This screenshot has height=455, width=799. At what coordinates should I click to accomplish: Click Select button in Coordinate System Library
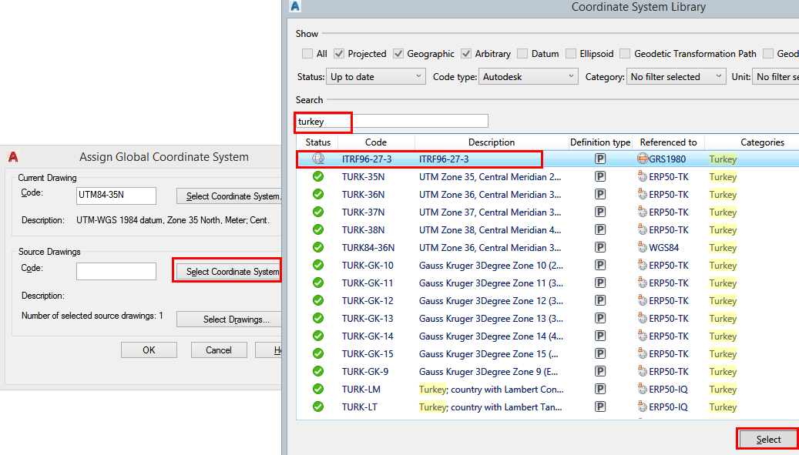coord(768,440)
